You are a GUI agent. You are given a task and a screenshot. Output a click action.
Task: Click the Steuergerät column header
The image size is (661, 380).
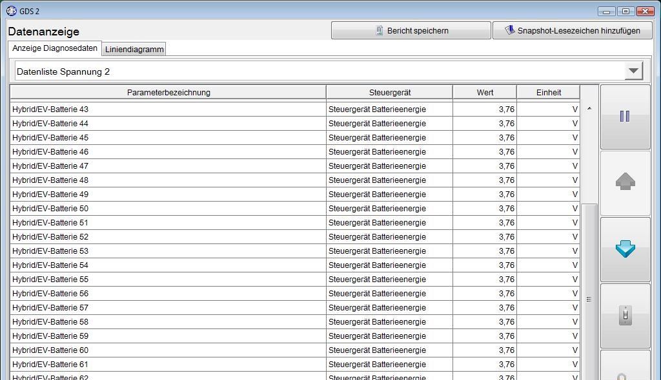389,92
